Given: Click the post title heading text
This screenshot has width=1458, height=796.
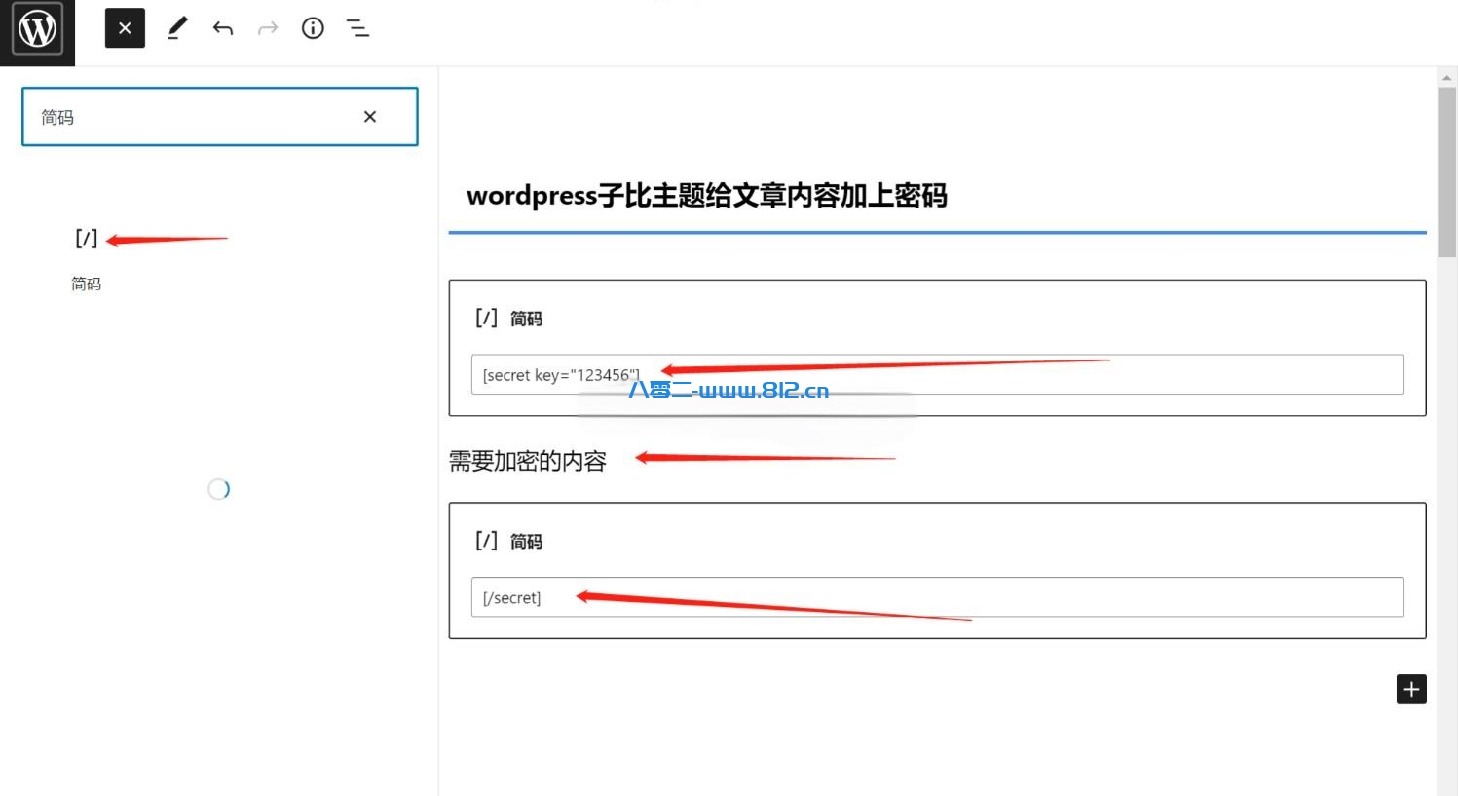Looking at the screenshot, I should 706,196.
